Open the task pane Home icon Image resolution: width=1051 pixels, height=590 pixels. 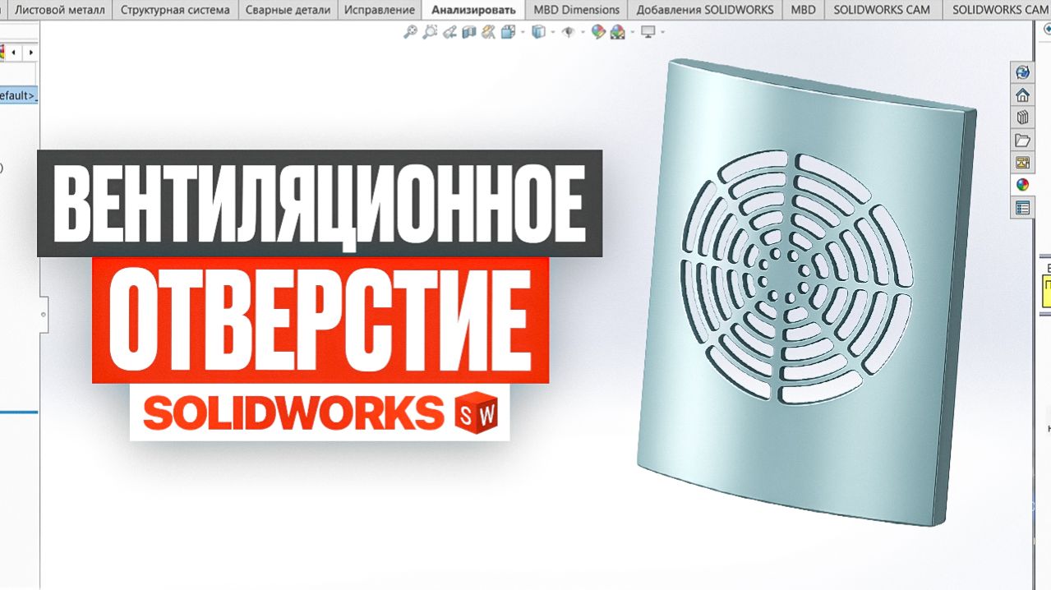tap(1022, 94)
